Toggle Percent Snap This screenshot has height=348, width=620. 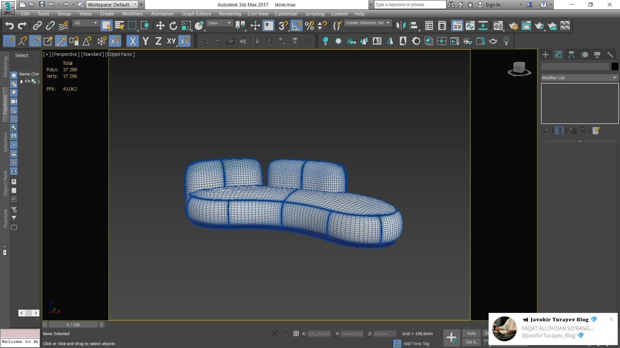(309, 25)
